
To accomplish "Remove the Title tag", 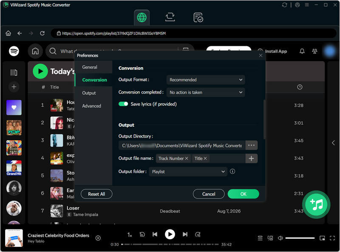I will tap(205, 159).
